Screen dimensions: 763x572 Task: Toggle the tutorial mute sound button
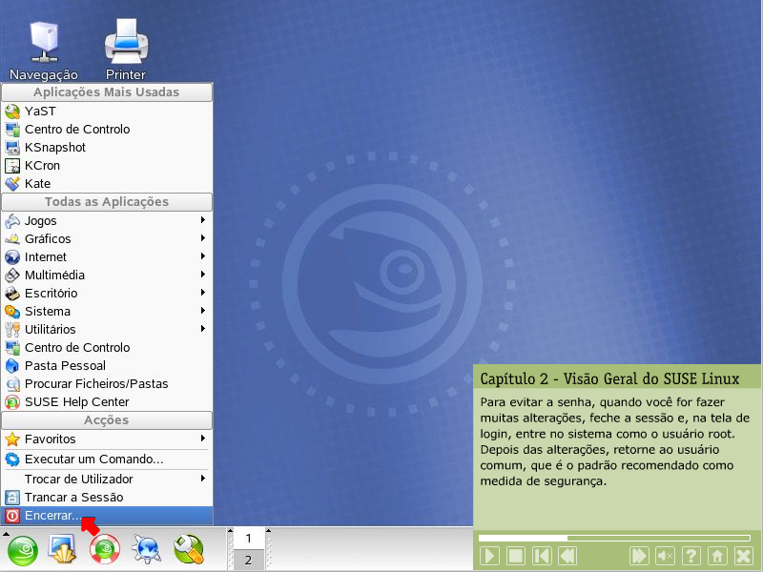[666, 555]
